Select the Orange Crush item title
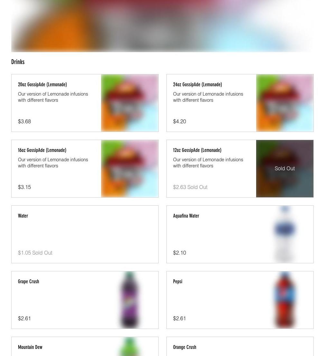325x356 pixels. click(184, 347)
